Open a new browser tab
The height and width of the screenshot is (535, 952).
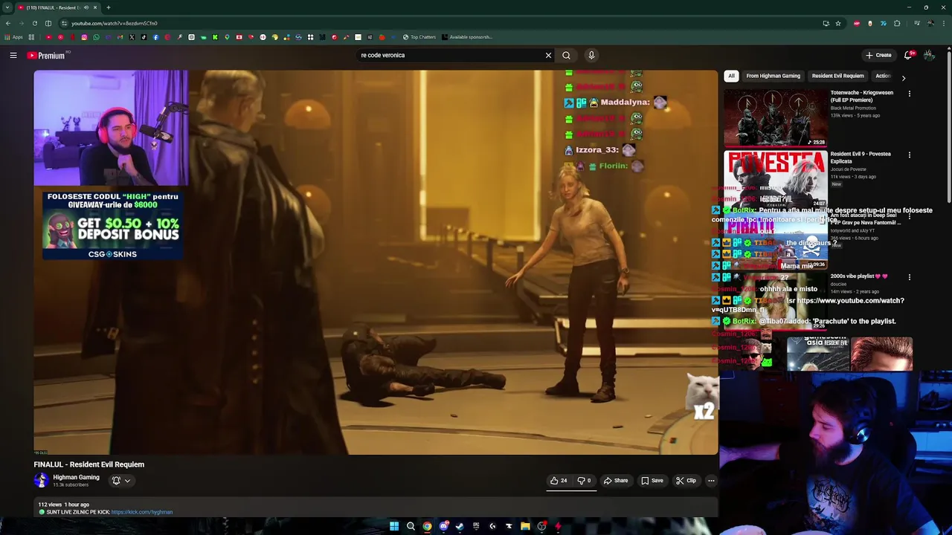(x=108, y=7)
